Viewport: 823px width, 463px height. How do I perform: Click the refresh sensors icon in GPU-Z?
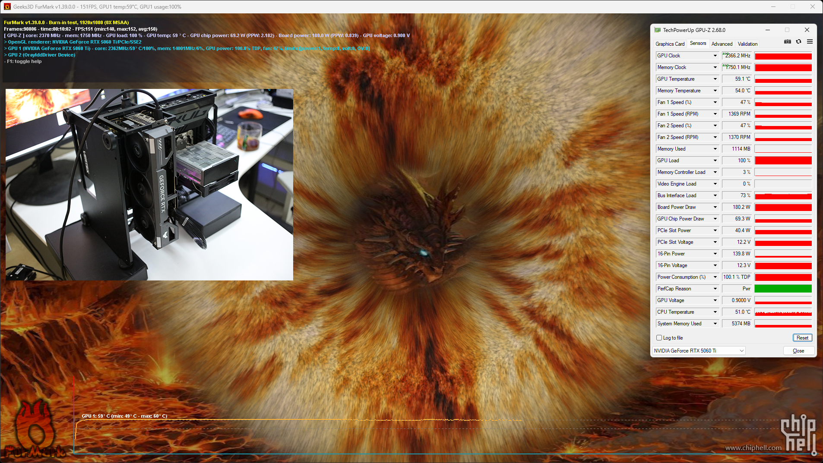[x=798, y=42]
